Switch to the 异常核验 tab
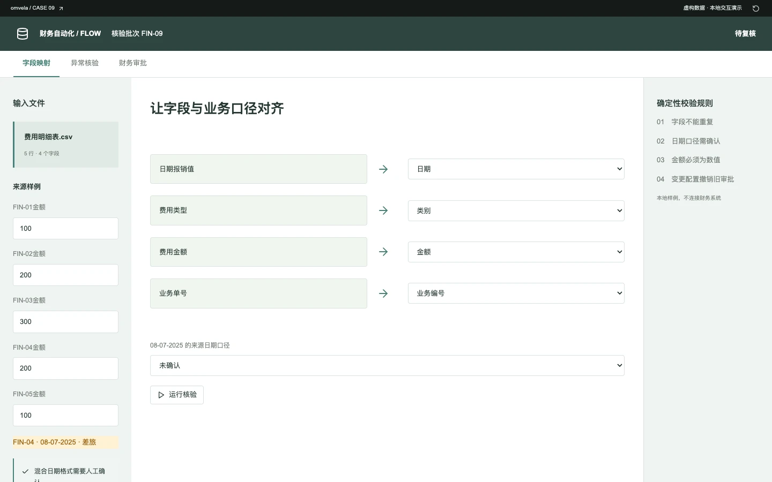 click(x=85, y=63)
